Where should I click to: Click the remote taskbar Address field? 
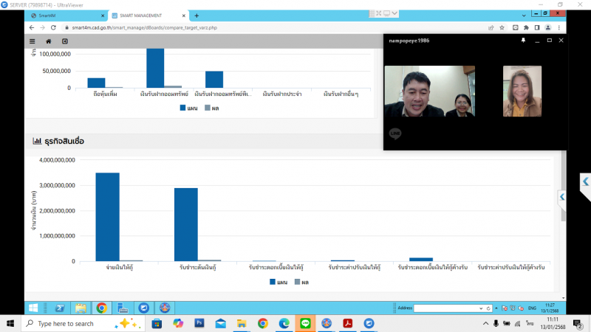(x=446, y=308)
